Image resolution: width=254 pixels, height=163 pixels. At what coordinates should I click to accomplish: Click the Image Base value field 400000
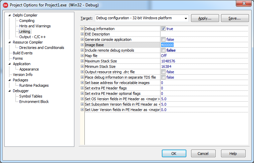pos(167,45)
